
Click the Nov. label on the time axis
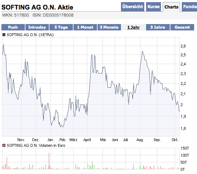[x=21, y=140]
